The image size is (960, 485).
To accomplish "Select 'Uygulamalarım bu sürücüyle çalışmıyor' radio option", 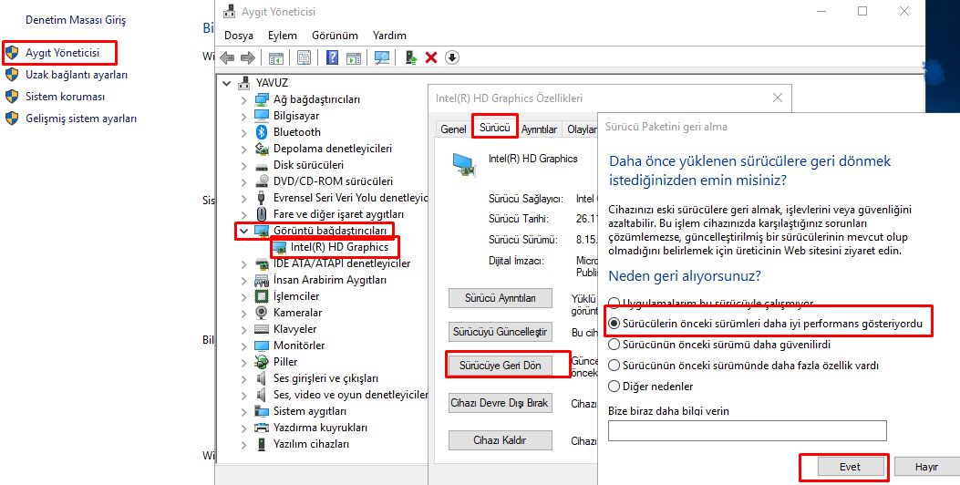I will [614, 303].
